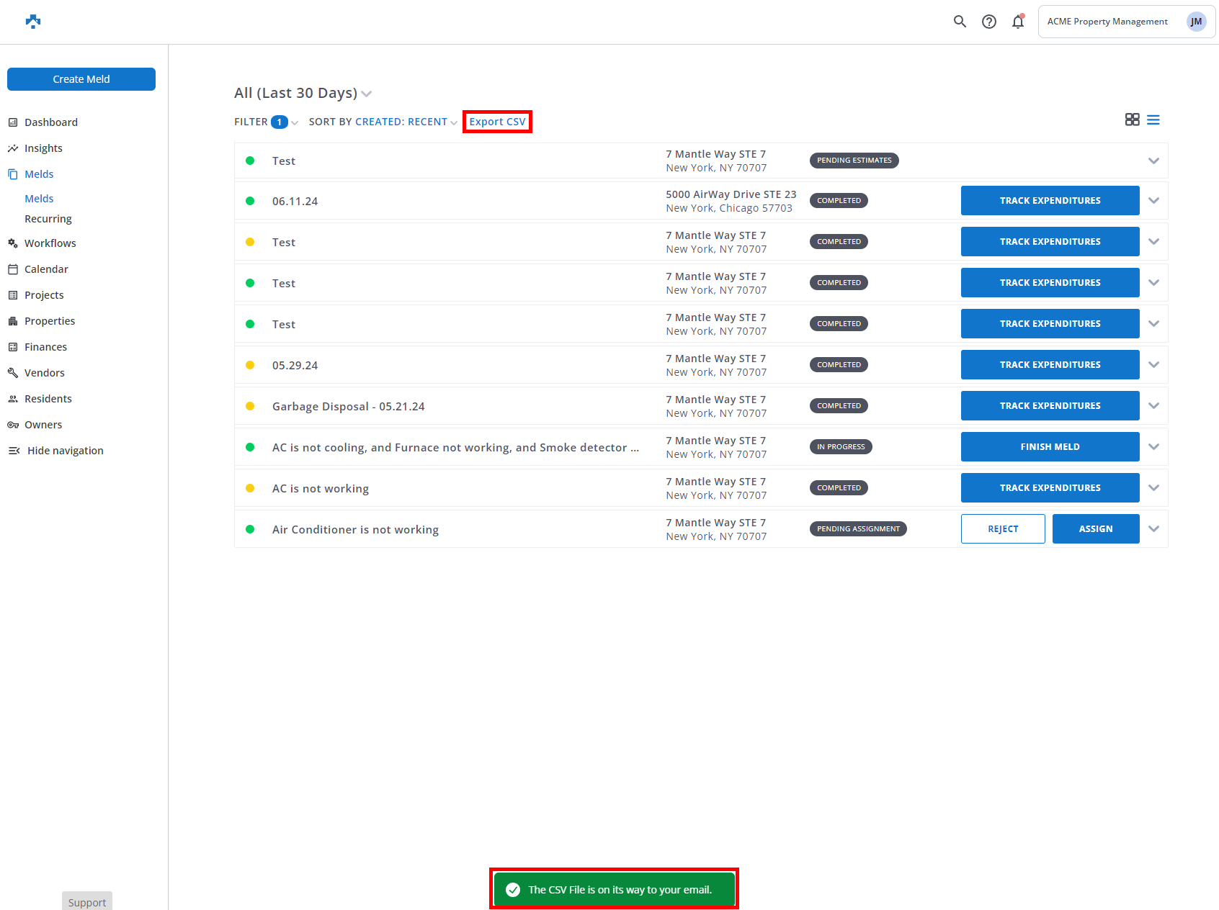1219x910 pixels.
Task: Open Insights in the sidebar
Action: tap(43, 148)
